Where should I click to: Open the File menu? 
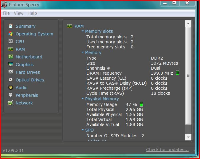pyautogui.click(x=6, y=13)
